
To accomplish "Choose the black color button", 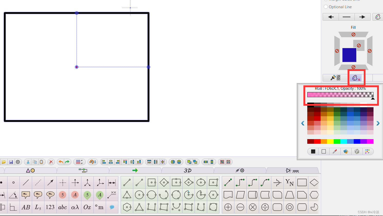I will click(313, 151).
